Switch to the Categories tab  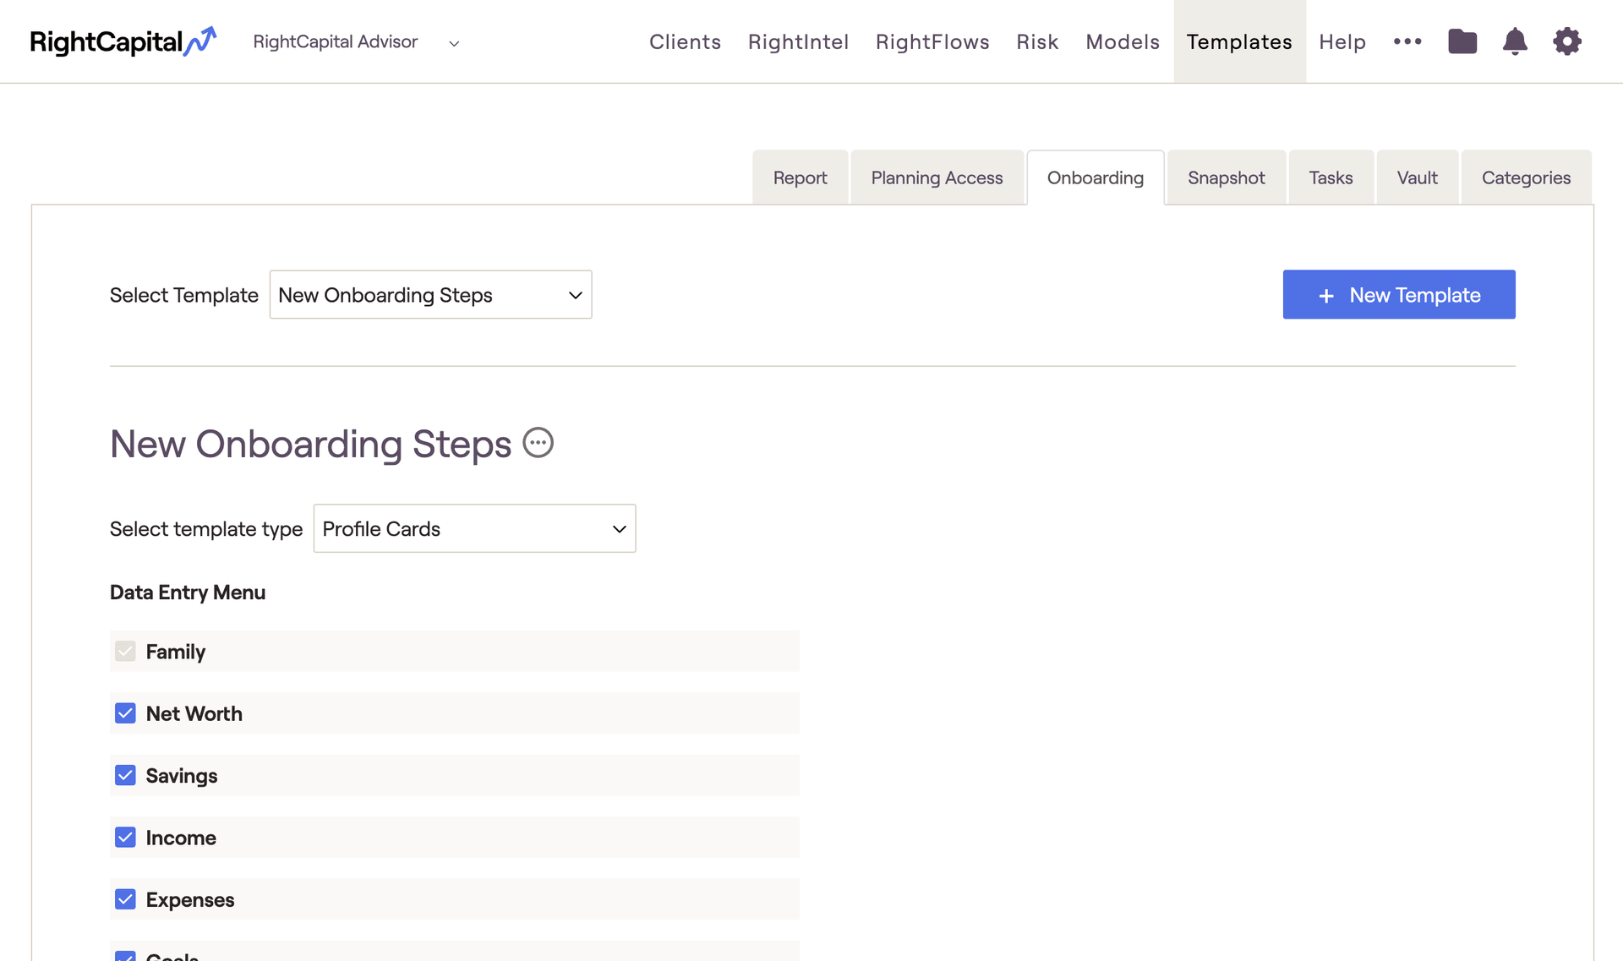coord(1527,177)
